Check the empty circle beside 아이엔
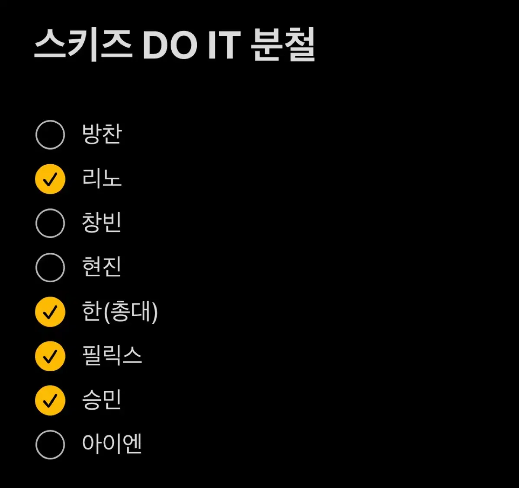Screen dimensions: 519x488 (x=50, y=444)
